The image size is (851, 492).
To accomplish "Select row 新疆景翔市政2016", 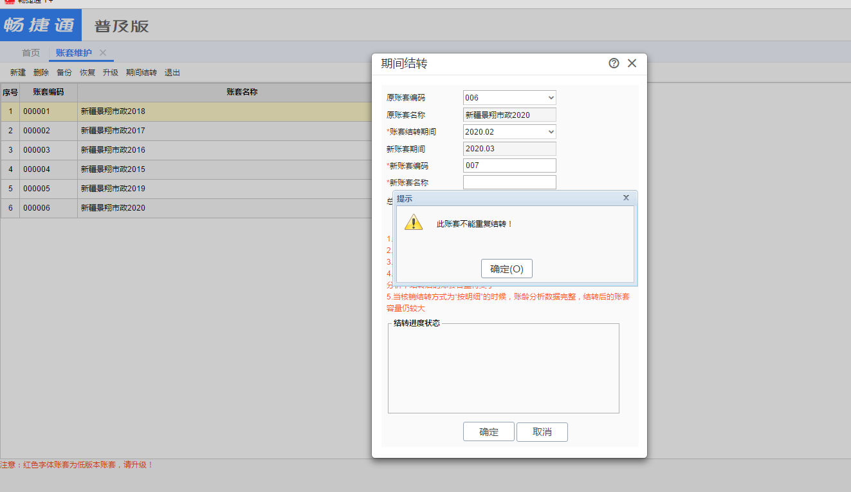I will 187,150.
